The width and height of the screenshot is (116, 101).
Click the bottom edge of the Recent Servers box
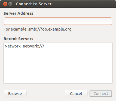coord(58,83)
